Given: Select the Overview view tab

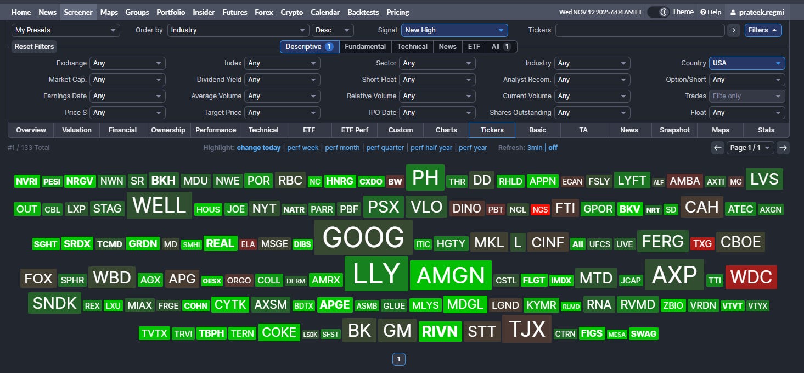Looking at the screenshot, I should [x=31, y=130].
